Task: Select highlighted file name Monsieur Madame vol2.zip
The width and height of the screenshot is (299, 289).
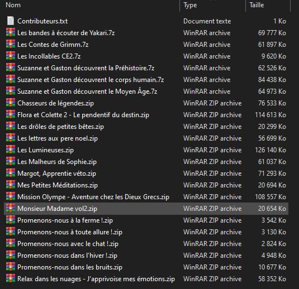Action: 57,209
